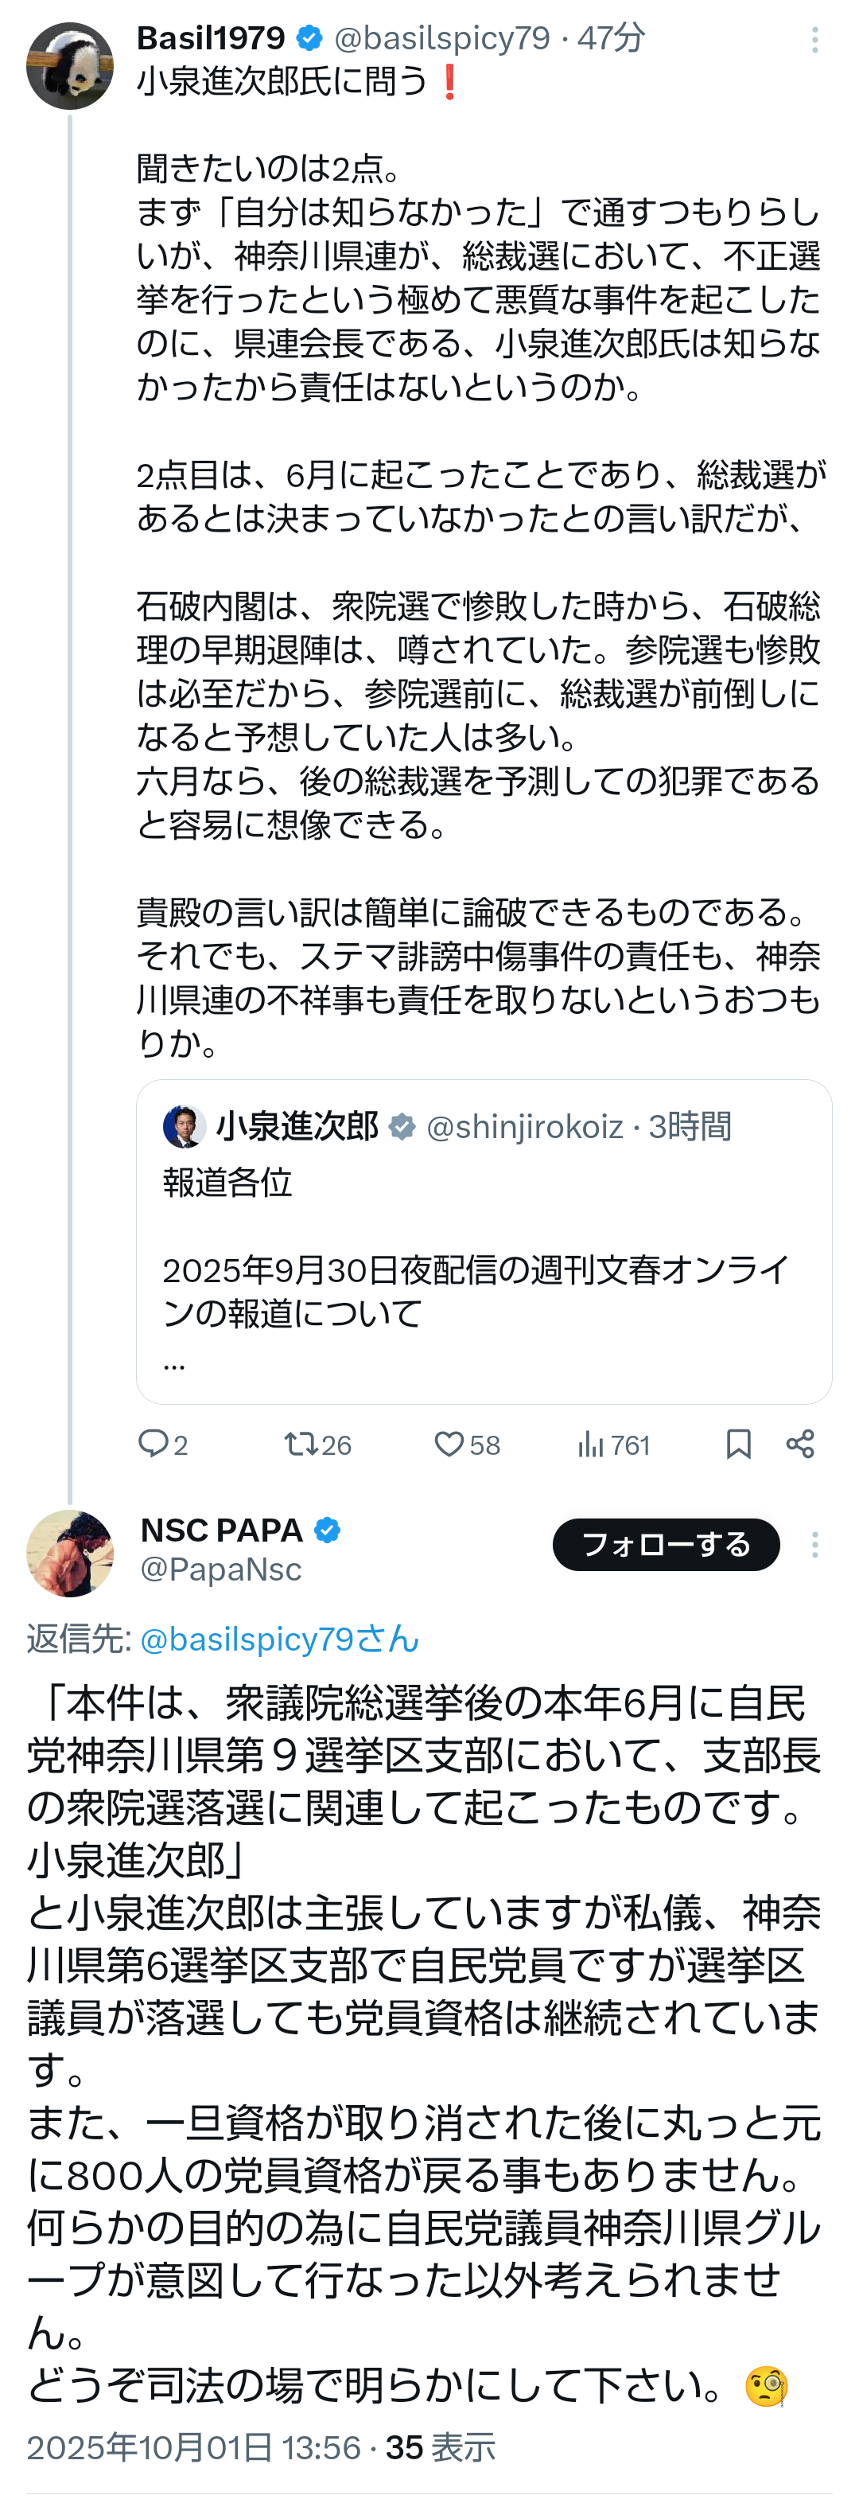The width and height of the screenshot is (859, 2507).
Task: Open the view analytics icon showing 761
Action: point(590,1445)
